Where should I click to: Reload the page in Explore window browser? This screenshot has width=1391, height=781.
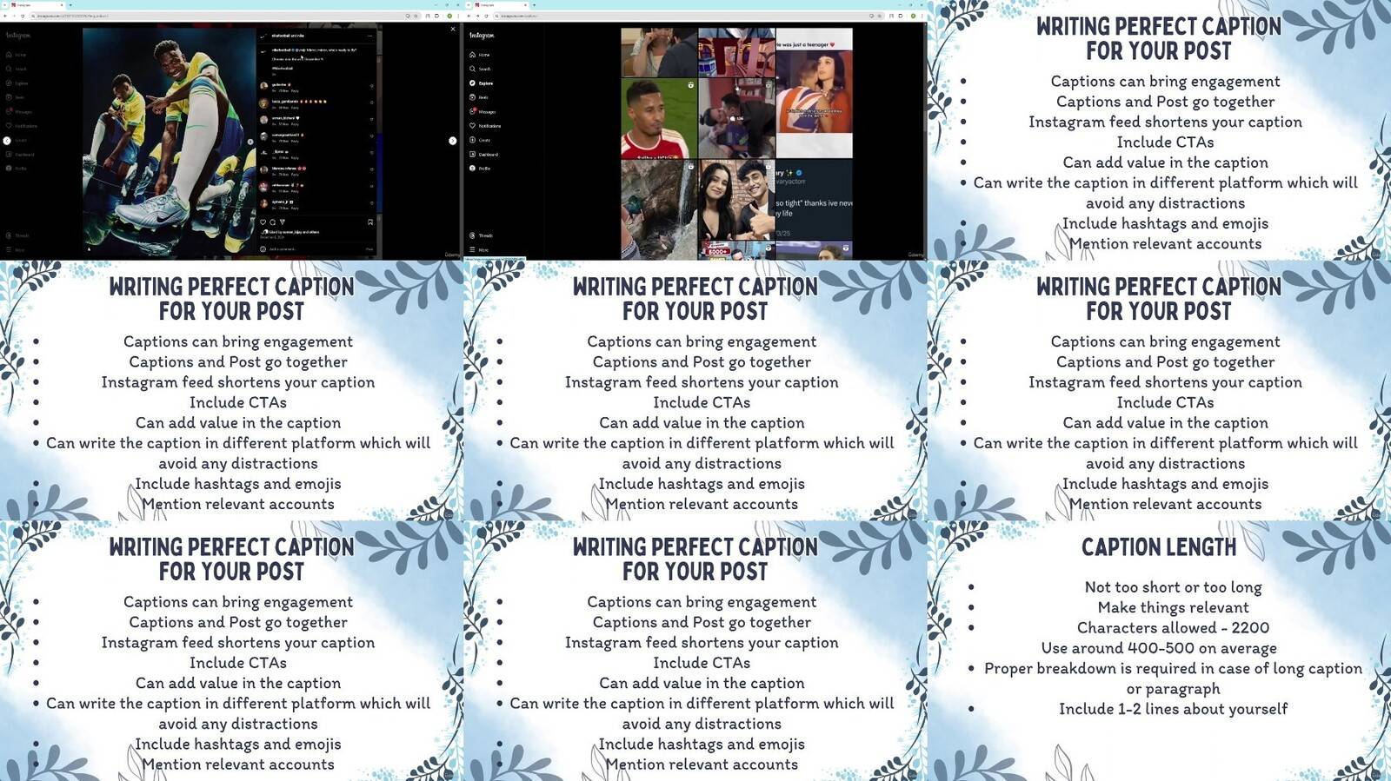[486, 16]
